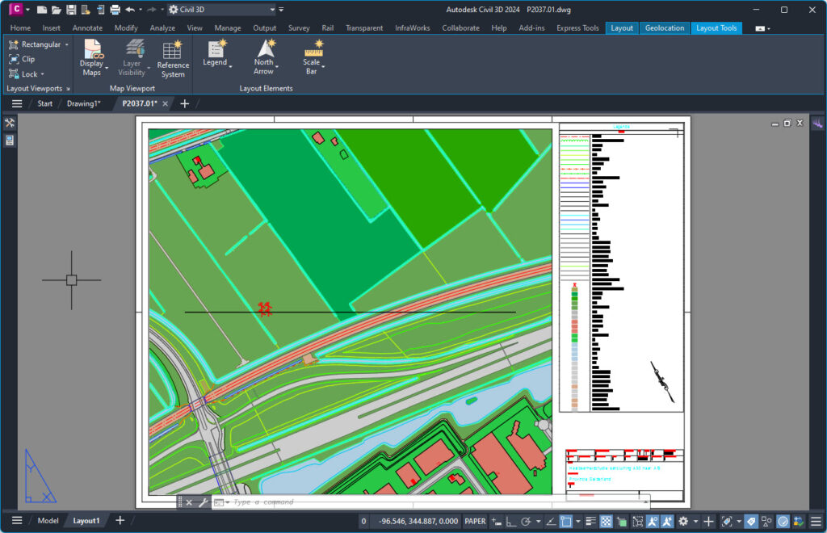The width and height of the screenshot is (827, 533).
Task: Switch to the Drawing1 file tab
Action: click(83, 104)
